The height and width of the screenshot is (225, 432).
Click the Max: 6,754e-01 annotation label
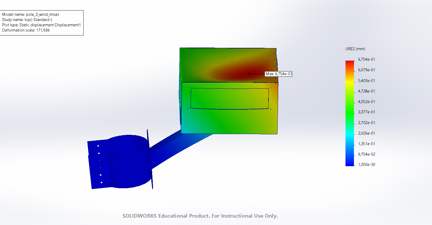tap(279, 74)
